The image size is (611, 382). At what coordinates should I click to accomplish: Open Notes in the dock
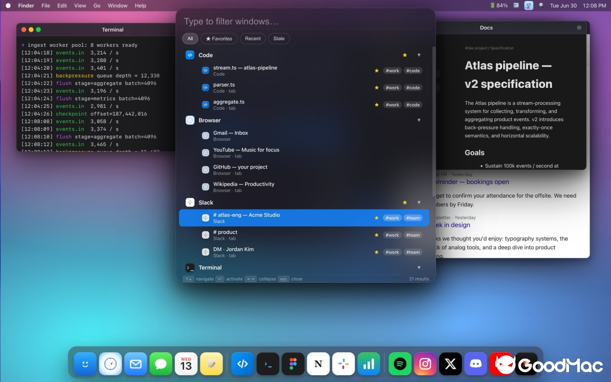coord(211,364)
